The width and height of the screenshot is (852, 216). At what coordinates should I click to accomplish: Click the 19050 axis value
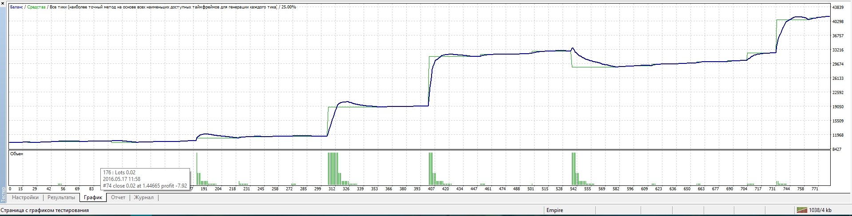[838, 107]
